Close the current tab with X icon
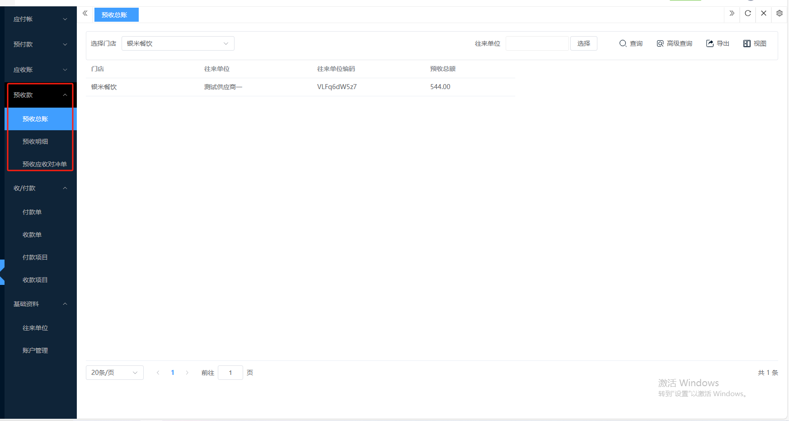This screenshot has height=421, width=789. point(764,14)
